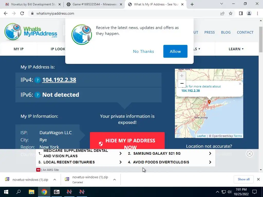Image resolution: width=263 pixels, height=197 pixels.
Task: Go back with the browser back arrow
Action: coord(6,13)
